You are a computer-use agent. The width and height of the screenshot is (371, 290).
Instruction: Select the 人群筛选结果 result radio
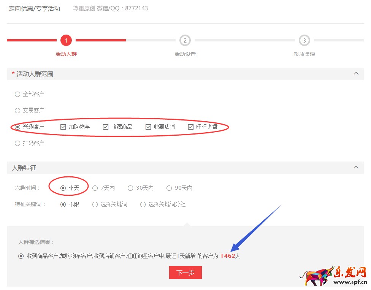pyautogui.click(x=21, y=256)
